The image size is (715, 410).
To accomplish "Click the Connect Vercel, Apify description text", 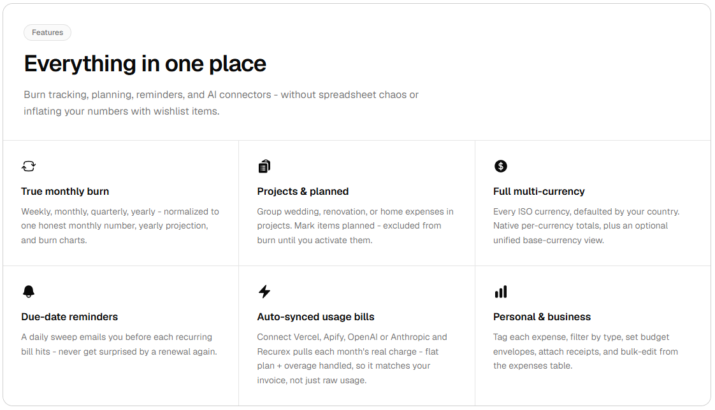I will click(352, 358).
